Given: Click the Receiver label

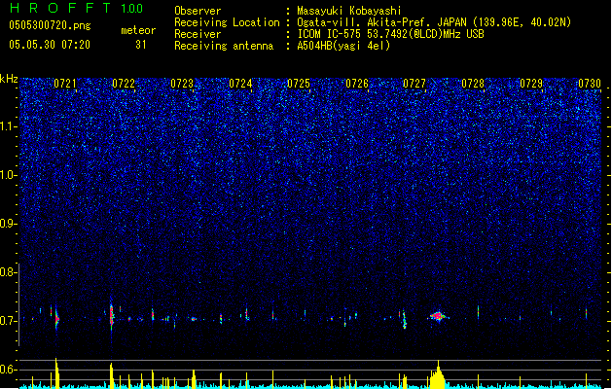Looking at the screenshot, I should pyautogui.click(x=198, y=34).
